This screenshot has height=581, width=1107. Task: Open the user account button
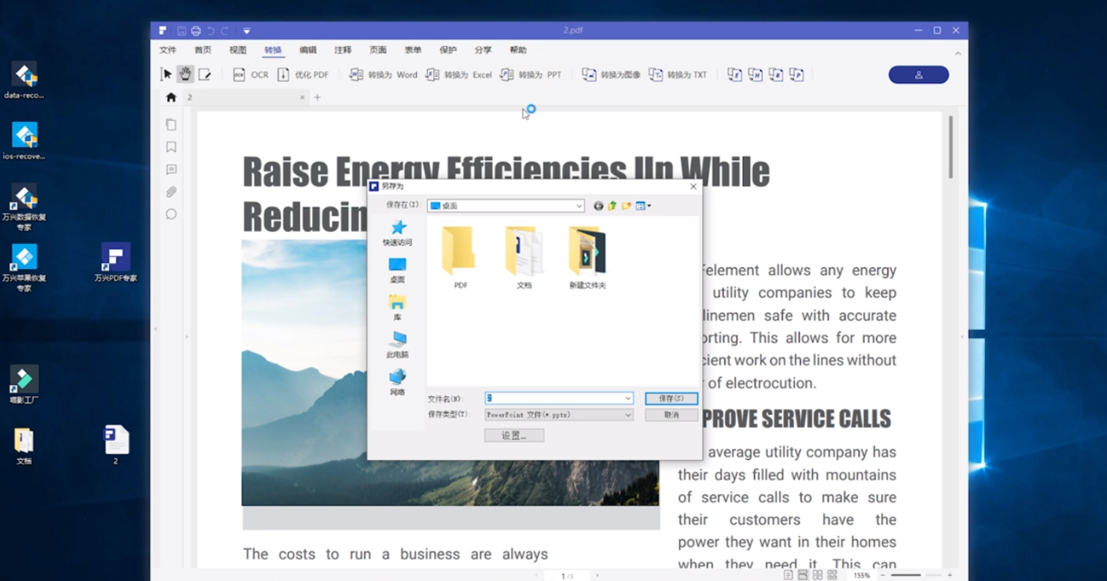click(x=918, y=74)
